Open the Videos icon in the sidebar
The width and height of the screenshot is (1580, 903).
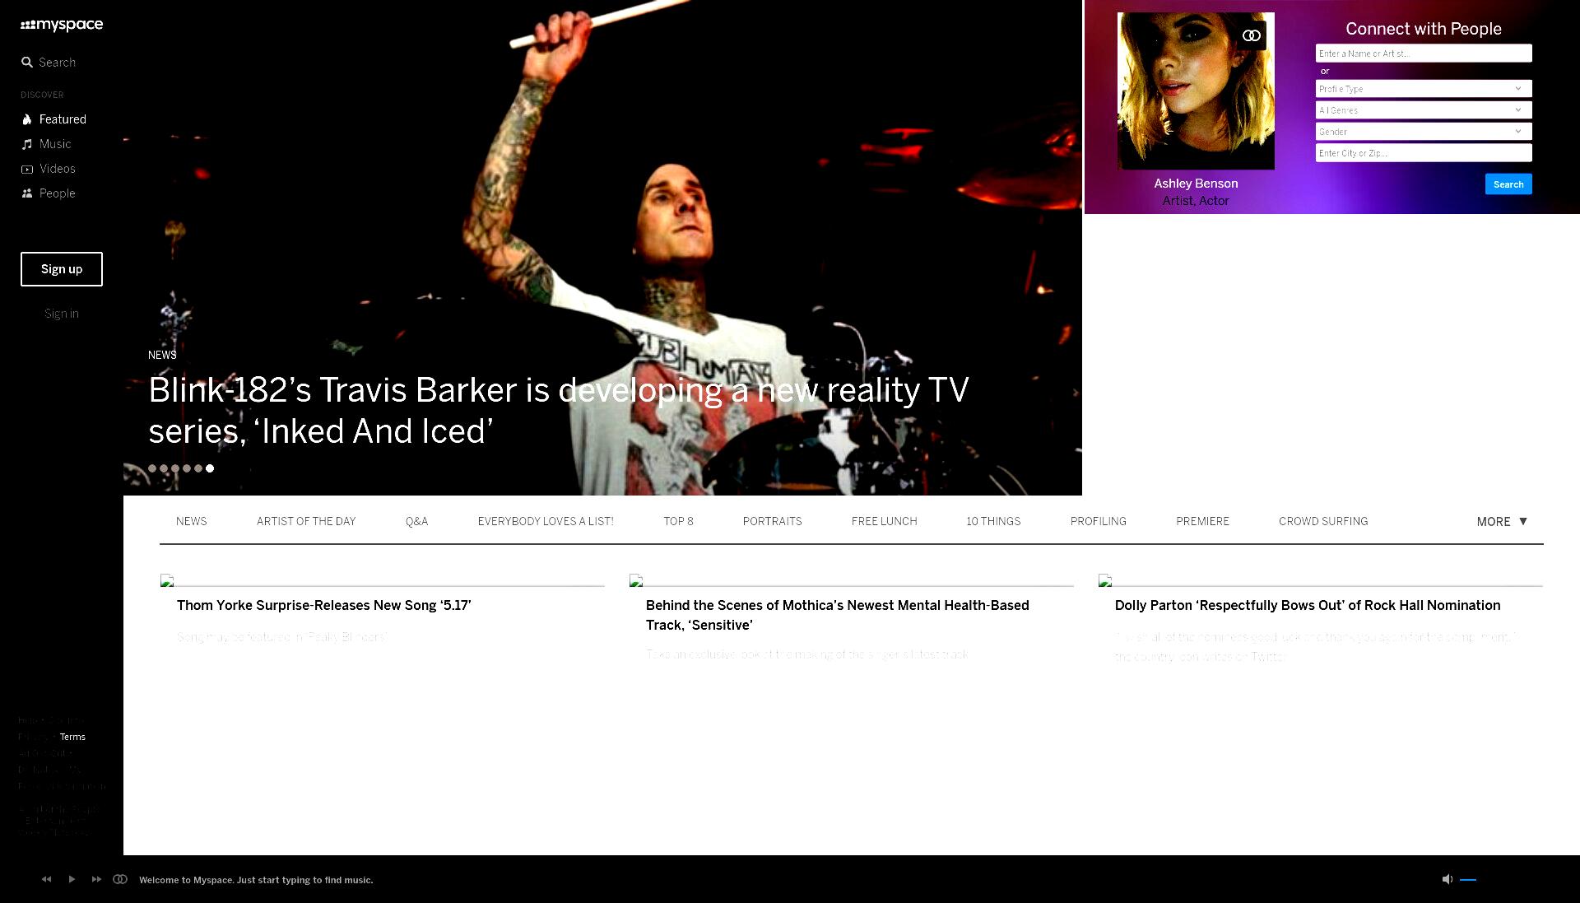point(27,169)
